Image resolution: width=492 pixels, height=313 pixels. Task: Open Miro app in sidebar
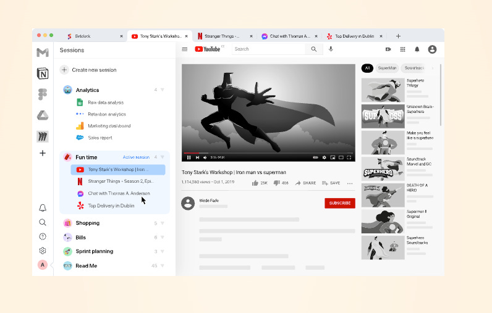tap(43, 136)
